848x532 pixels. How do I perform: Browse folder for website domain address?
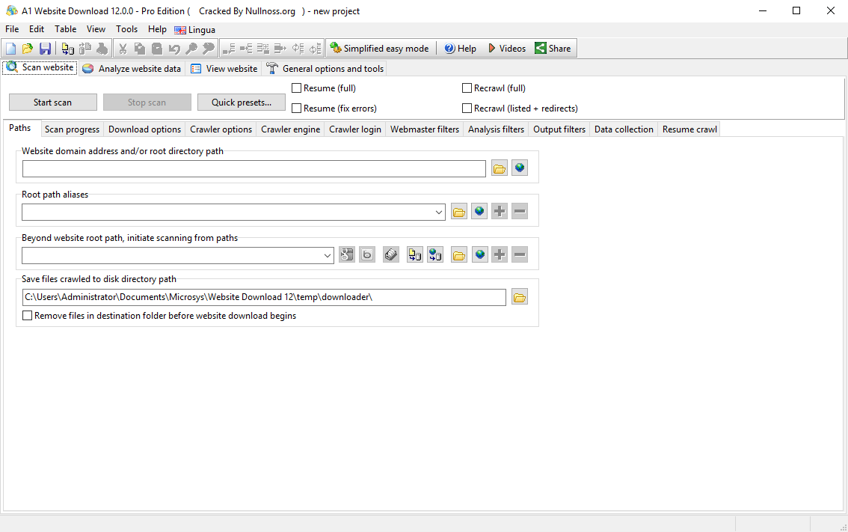coord(500,168)
